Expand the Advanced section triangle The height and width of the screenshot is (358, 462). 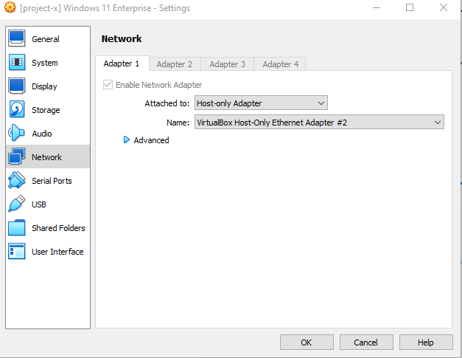127,140
